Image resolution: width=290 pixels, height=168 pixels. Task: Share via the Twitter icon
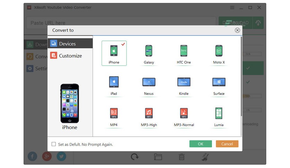pos(61,156)
